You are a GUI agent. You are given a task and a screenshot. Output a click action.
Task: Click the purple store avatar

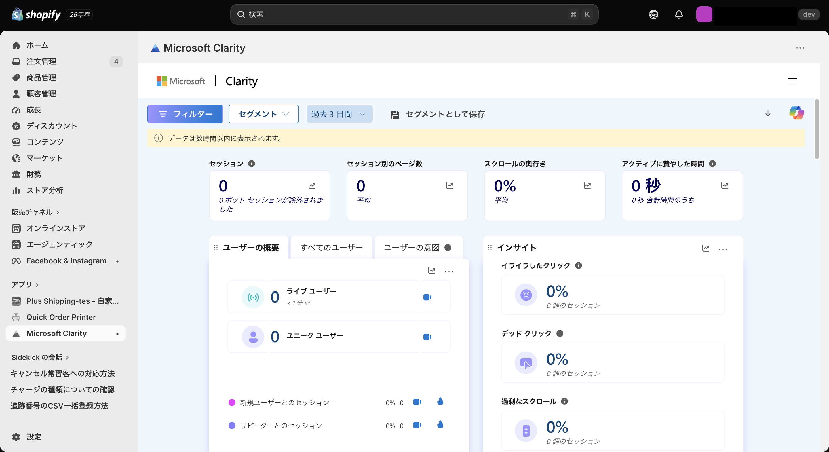point(704,14)
